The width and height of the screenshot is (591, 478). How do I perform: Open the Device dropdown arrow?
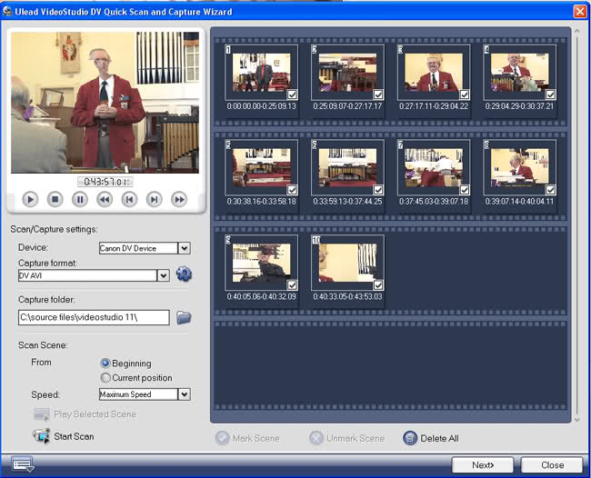(x=185, y=248)
